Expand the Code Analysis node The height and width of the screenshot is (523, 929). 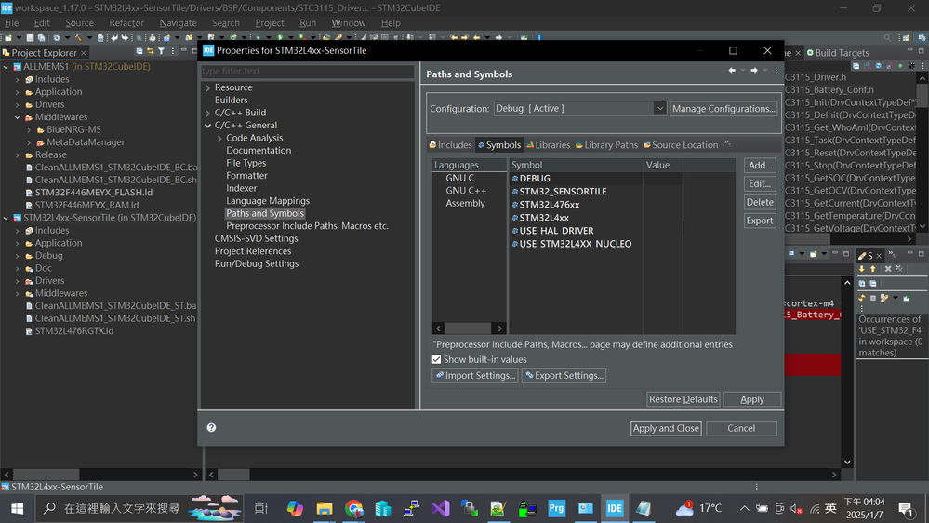pos(219,138)
